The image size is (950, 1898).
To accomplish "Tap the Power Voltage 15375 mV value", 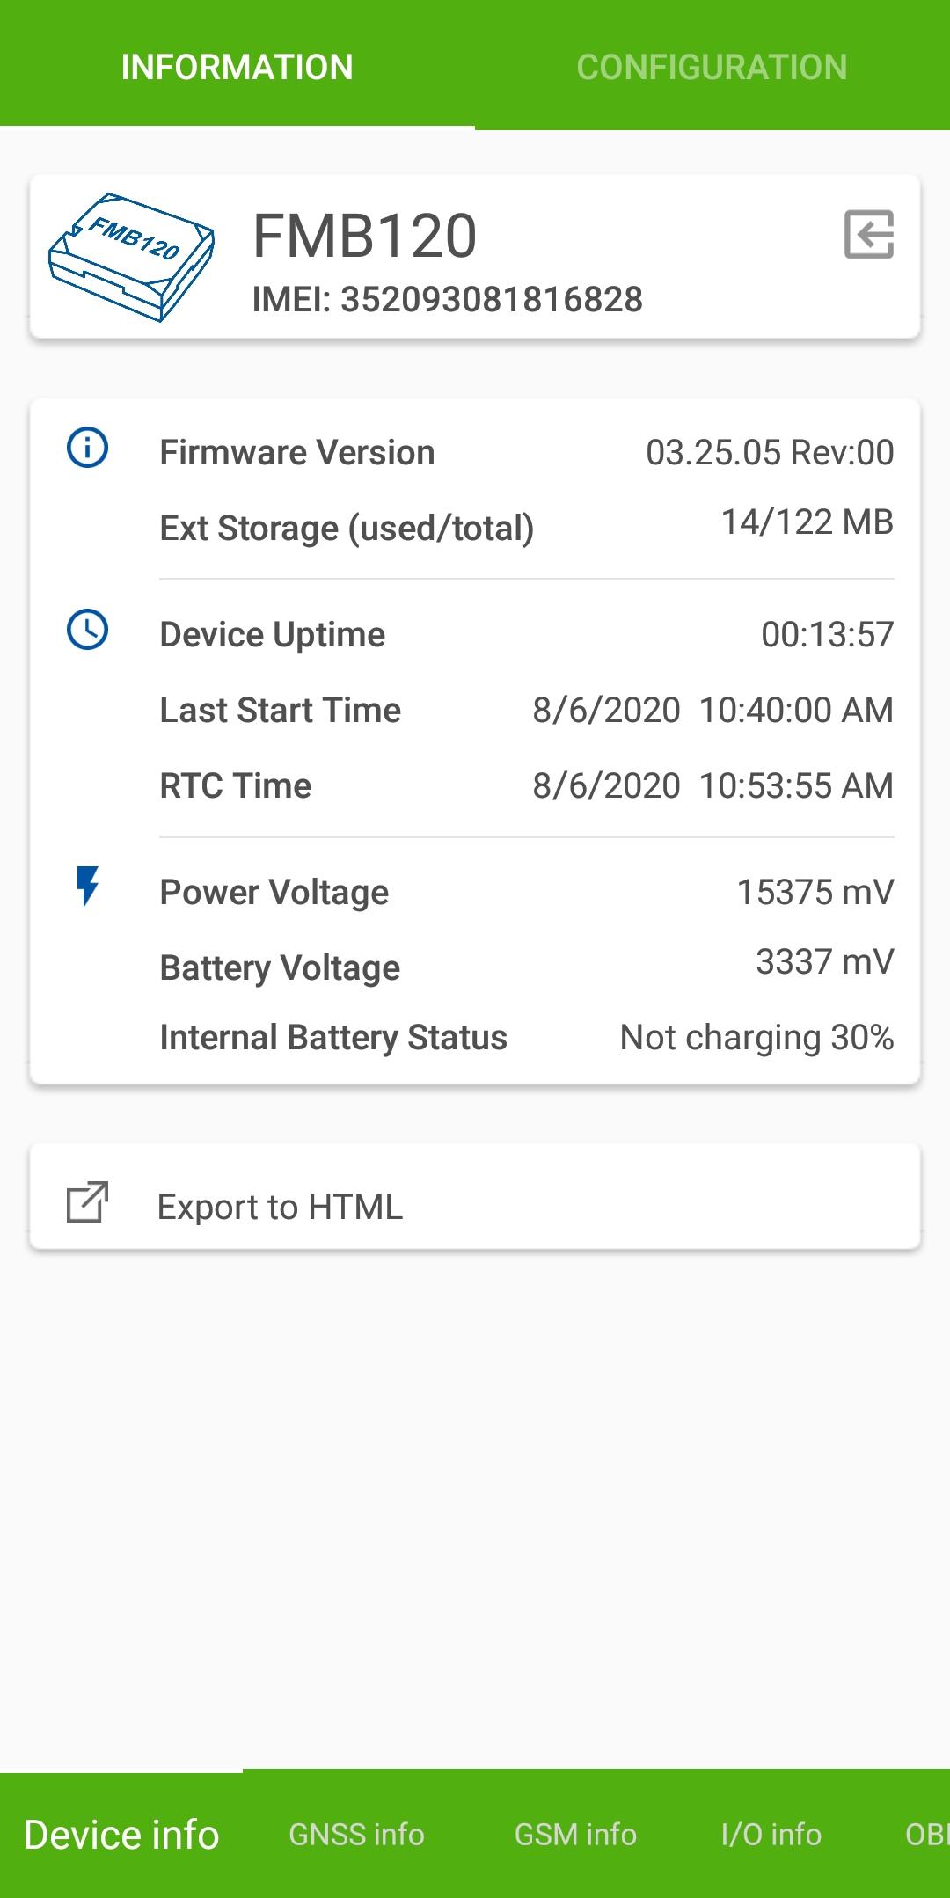I will [815, 893].
